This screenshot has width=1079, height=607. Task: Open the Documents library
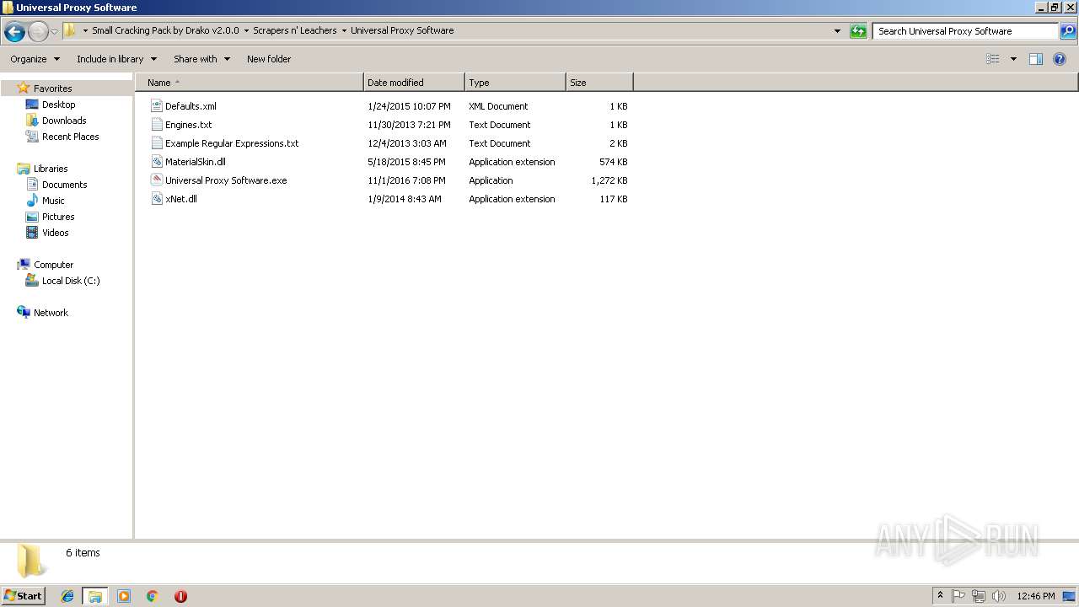pyautogui.click(x=64, y=185)
